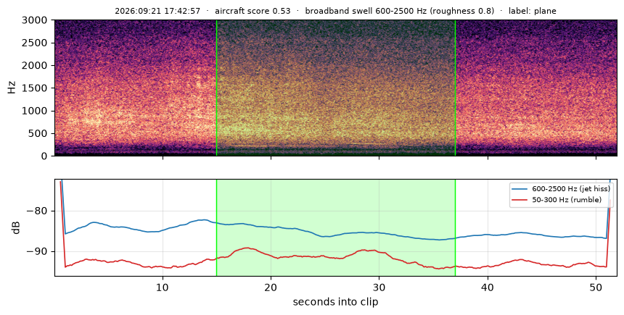The width and height of the screenshot is (624, 315).
Task: Click the 'dB' y-axis label
Action: (x=16, y=227)
